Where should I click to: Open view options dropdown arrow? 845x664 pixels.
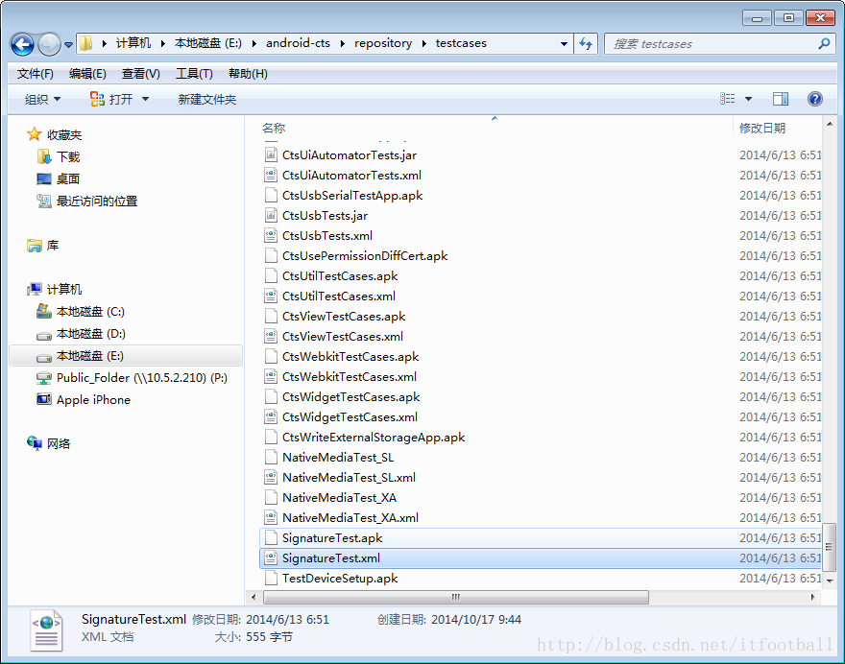point(748,99)
